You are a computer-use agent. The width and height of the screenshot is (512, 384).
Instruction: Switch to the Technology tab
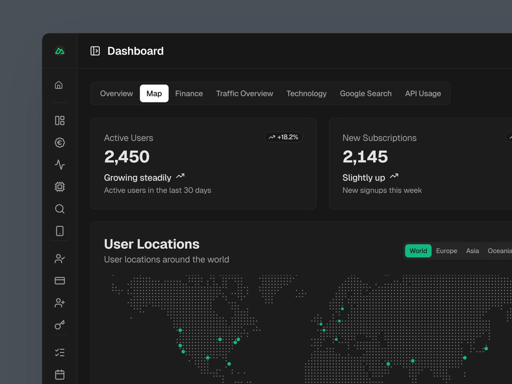pyautogui.click(x=306, y=93)
